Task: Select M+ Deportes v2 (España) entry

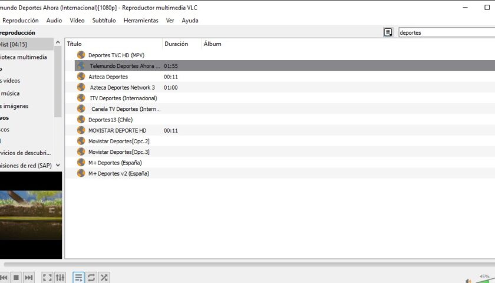Action: (x=118, y=173)
